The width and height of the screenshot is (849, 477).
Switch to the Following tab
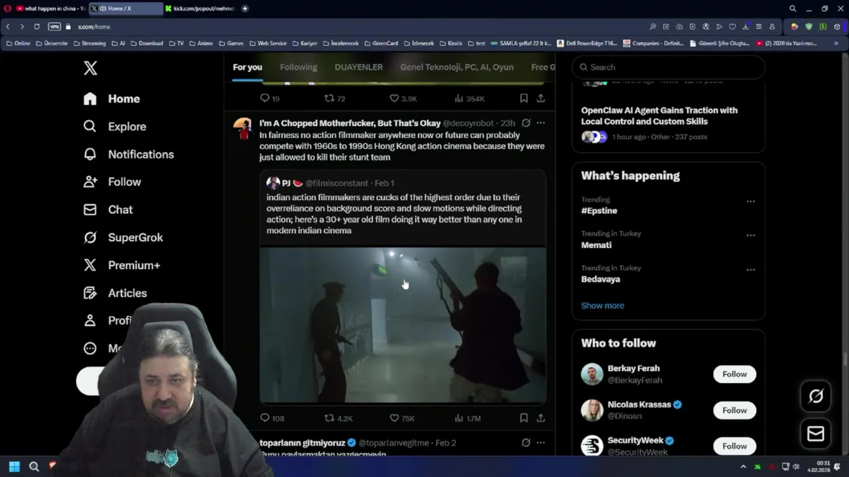click(298, 67)
